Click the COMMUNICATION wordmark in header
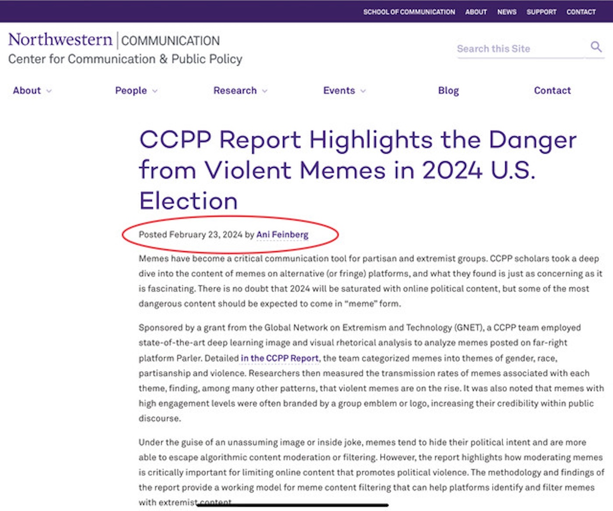The height and width of the screenshot is (511, 613). 170,41
